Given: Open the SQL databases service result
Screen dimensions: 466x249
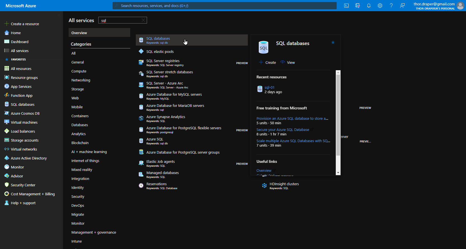Looking at the screenshot, I should [192, 40].
